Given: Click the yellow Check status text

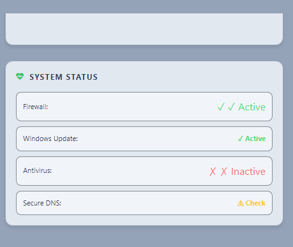Looking at the screenshot, I should [255, 203].
